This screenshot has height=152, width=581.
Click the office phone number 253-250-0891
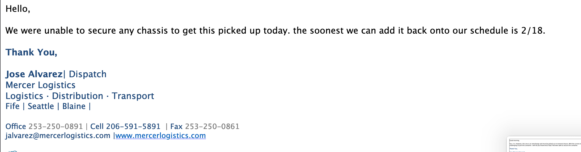tap(56, 127)
